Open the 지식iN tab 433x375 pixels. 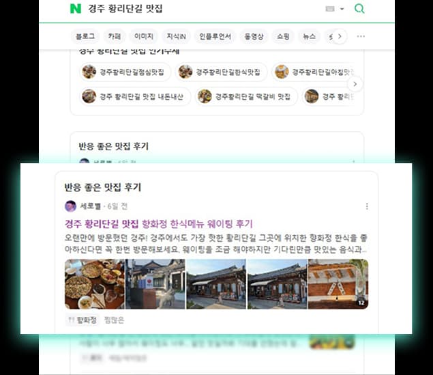(x=176, y=36)
